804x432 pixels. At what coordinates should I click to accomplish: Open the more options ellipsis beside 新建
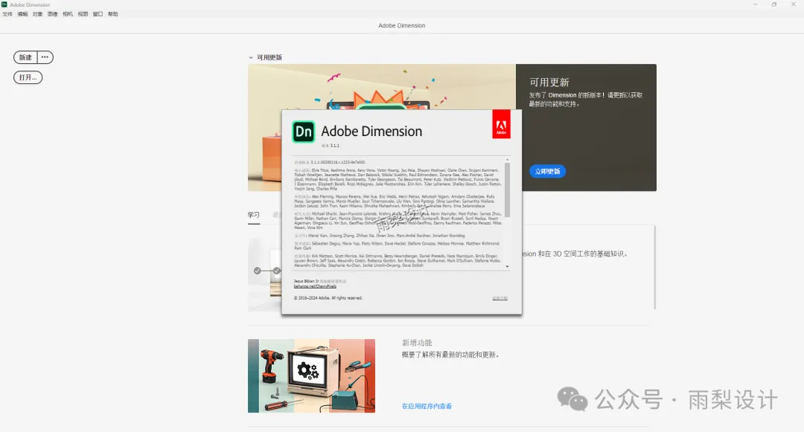[45, 57]
